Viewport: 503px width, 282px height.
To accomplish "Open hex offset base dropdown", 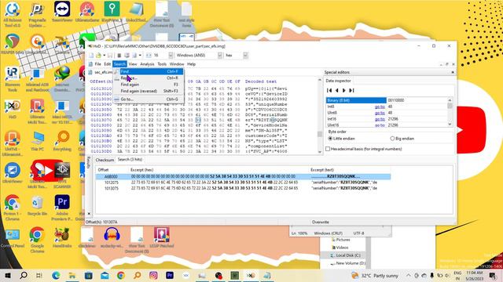I will click(x=245, y=56).
